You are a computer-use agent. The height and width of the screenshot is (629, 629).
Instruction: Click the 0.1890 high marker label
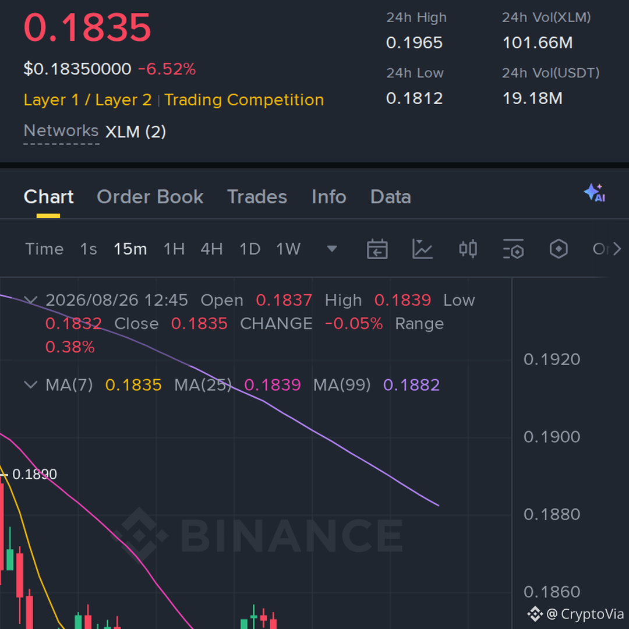pyautogui.click(x=34, y=475)
